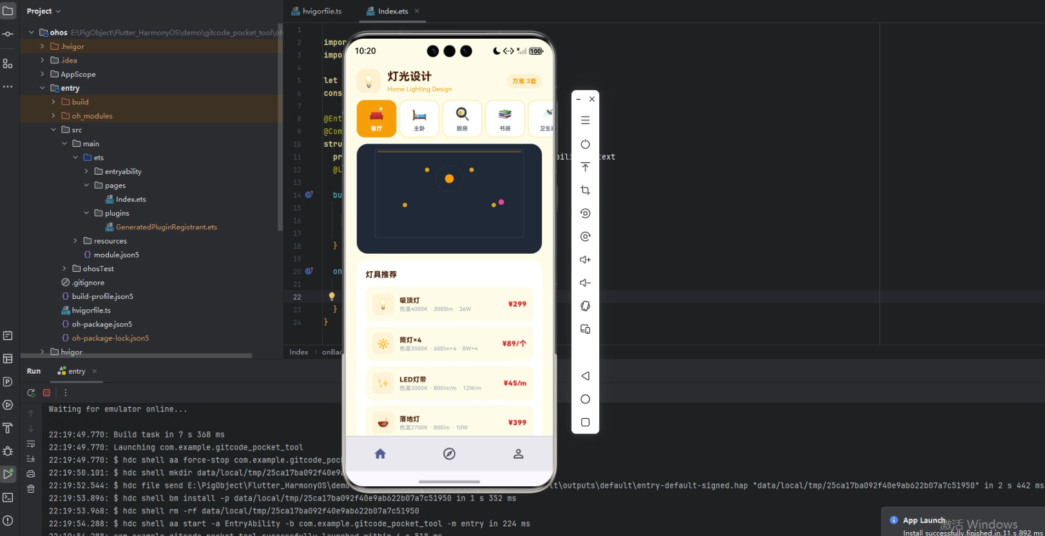The height and width of the screenshot is (536, 1045).
Task: Collapse the entry module node
Action: point(43,88)
